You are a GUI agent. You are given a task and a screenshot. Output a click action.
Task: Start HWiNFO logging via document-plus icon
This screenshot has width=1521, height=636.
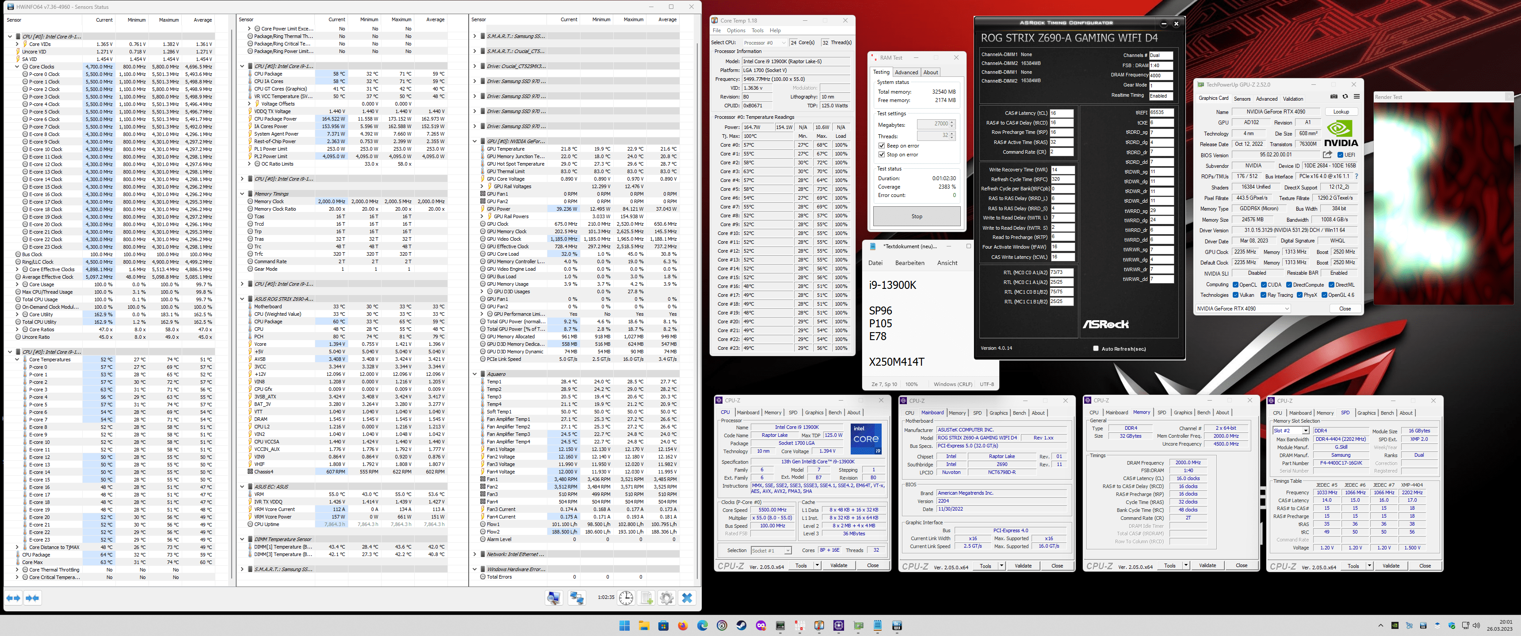click(x=646, y=598)
